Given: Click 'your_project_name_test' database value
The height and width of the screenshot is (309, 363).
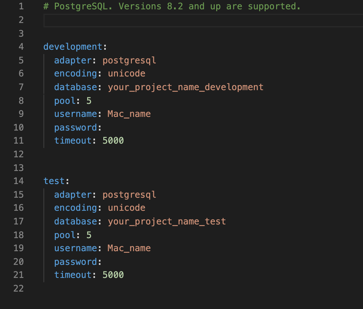Looking at the screenshot, I should (x=167, y=222).
